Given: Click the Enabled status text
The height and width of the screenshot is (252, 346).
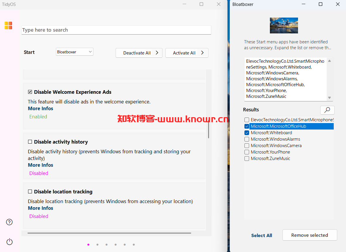Looking at the screenshot, I should [38, 117].
